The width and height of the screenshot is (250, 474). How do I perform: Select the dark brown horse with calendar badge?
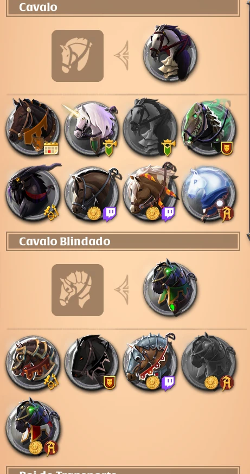tap(33, 128)
